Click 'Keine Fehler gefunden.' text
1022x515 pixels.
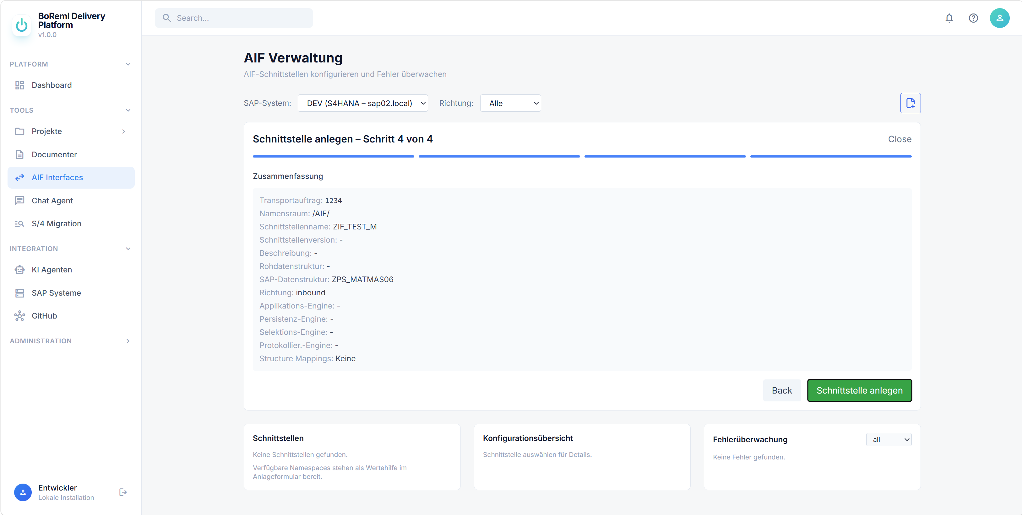coord(749,457)
